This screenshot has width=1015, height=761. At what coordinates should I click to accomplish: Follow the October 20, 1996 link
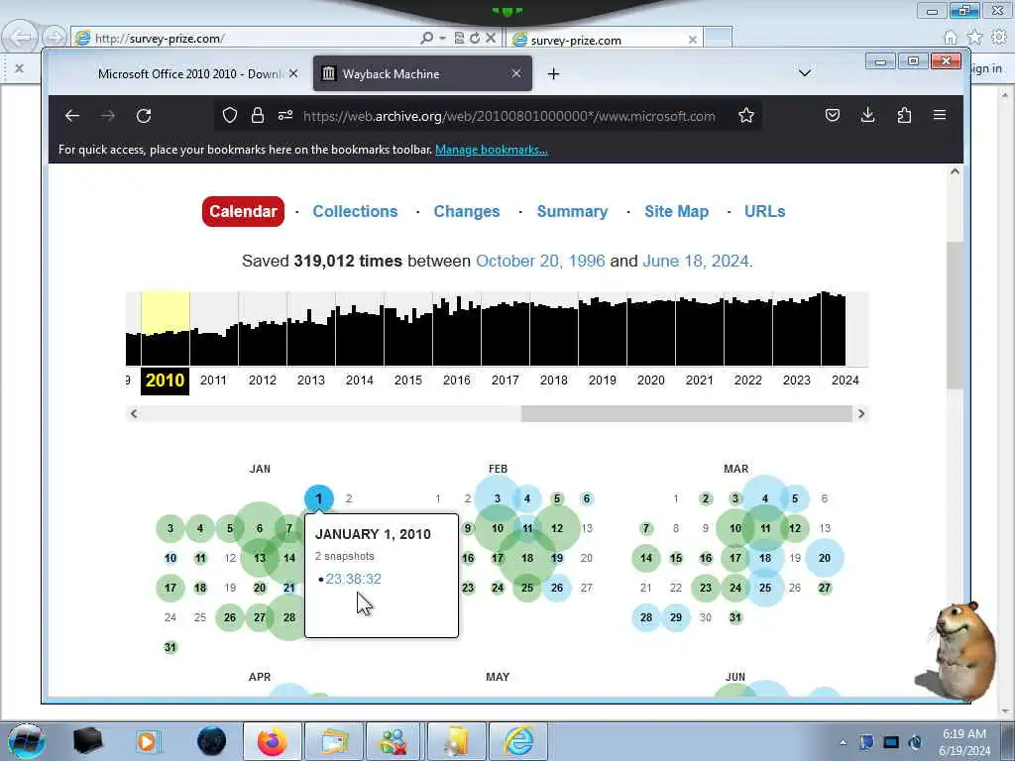click(540, 261)
